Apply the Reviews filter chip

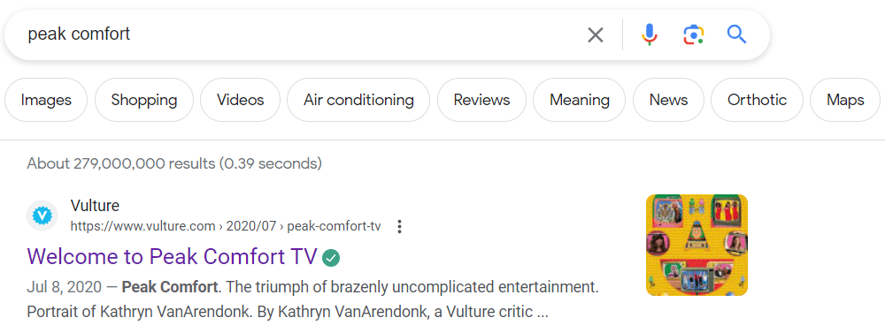(x=481, y=101)
